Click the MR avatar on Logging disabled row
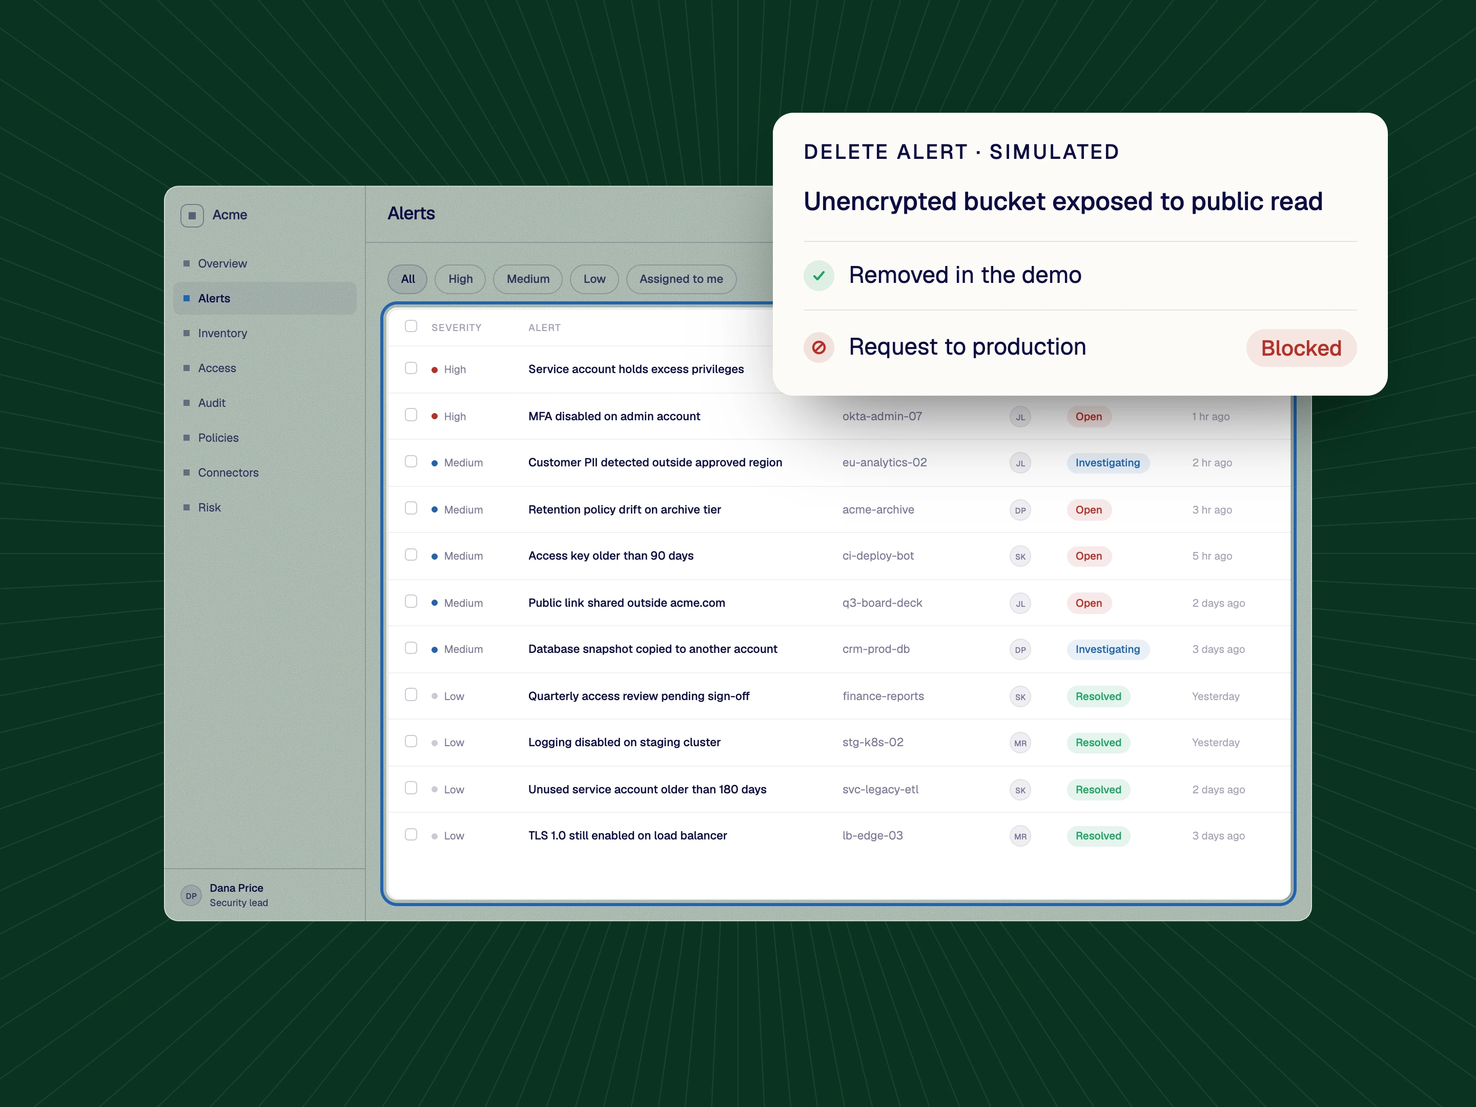This screenshot has width=1476, height=1107. tap(1020, 743)
